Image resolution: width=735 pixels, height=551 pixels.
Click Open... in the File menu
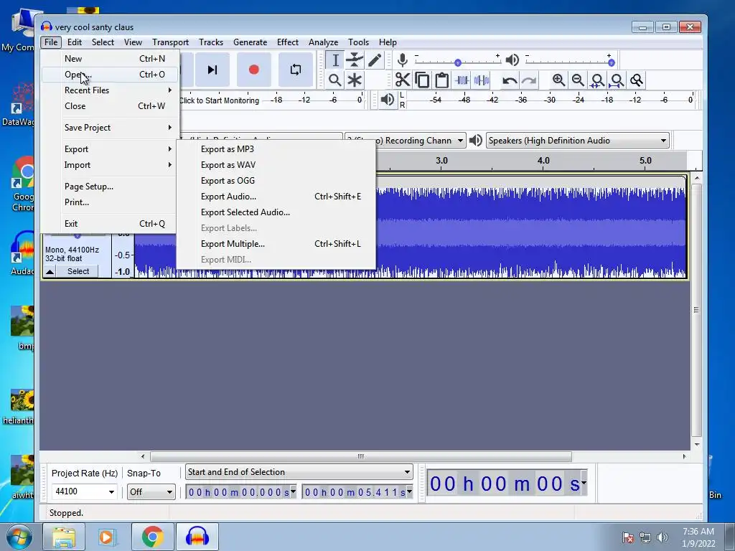(110, 75)
